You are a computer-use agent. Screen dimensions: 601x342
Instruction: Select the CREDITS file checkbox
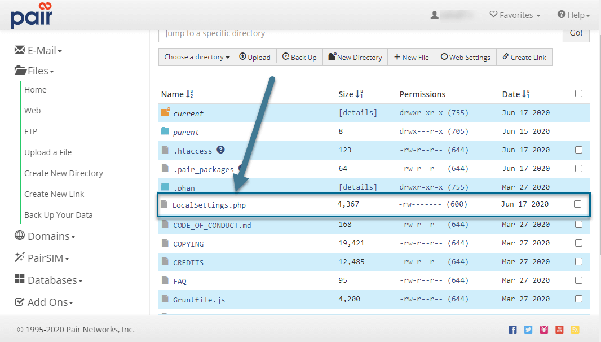pyautogui.click(x=578, y=262)
